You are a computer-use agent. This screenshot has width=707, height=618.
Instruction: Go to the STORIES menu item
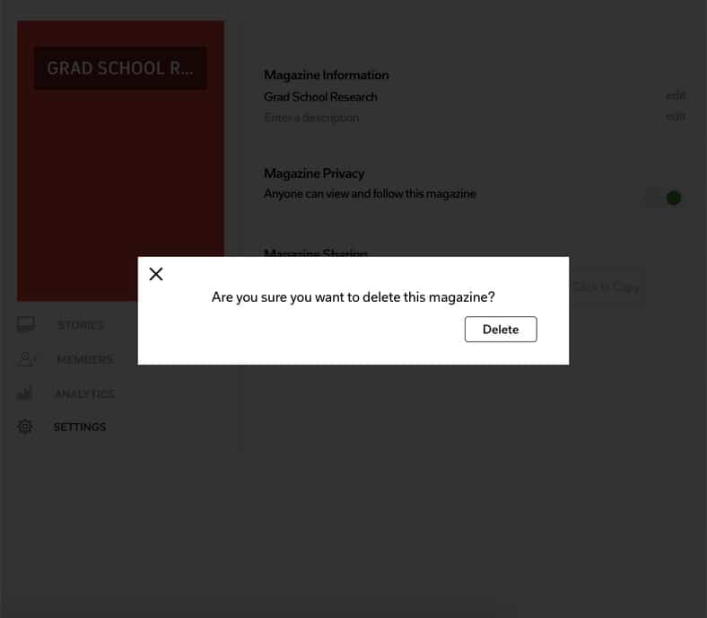click(81, 325)
